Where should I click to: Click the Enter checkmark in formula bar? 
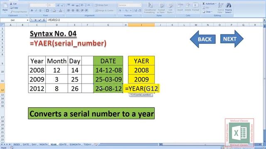point(40,20)
